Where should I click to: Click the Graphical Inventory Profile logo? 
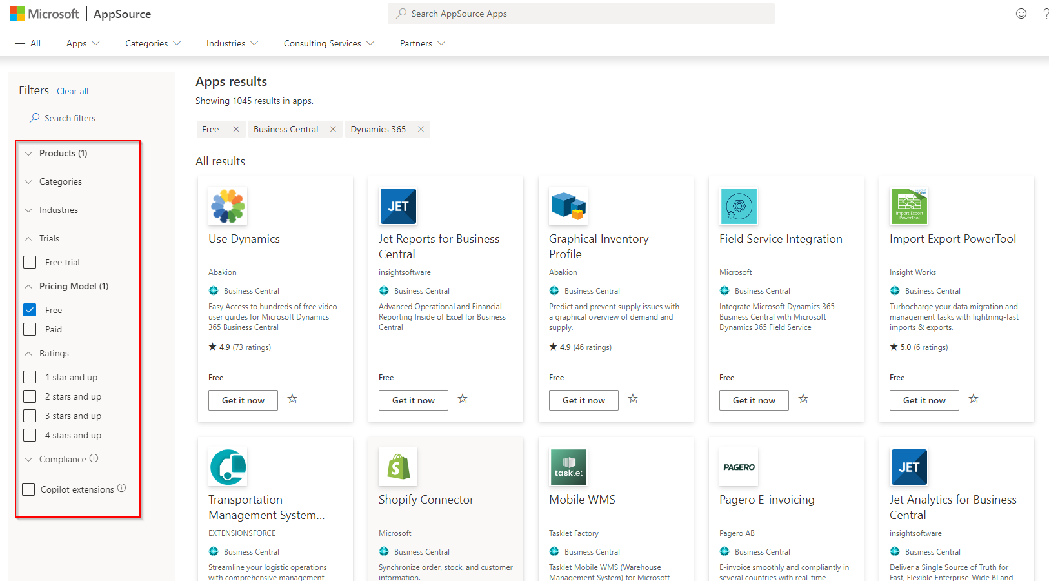(x=568, y=207)
